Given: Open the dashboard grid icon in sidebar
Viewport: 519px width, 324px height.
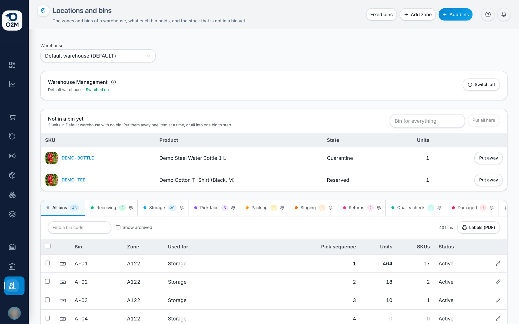Looking at the screenshot, I should 12,65.
